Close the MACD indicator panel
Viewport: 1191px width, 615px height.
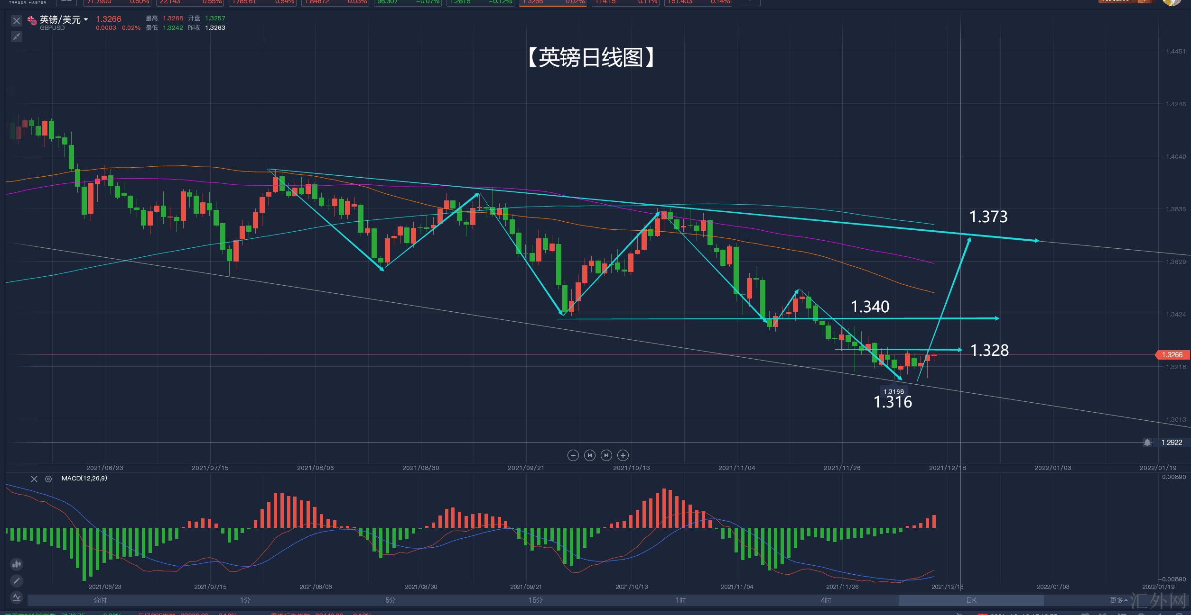coord(34,479)
